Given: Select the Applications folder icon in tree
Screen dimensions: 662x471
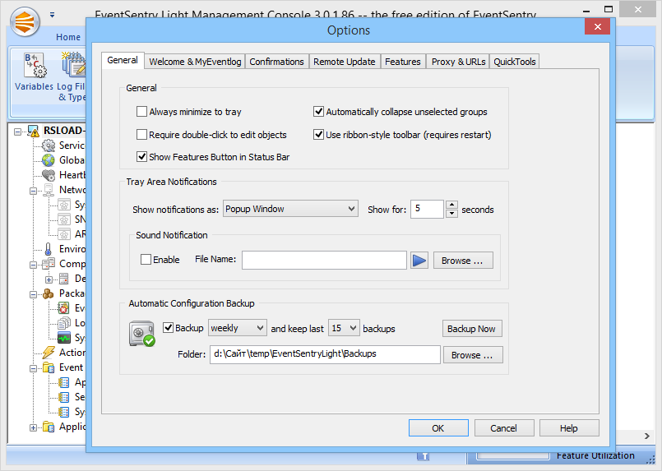Looking at the screenshot, I should click(49, 427).
